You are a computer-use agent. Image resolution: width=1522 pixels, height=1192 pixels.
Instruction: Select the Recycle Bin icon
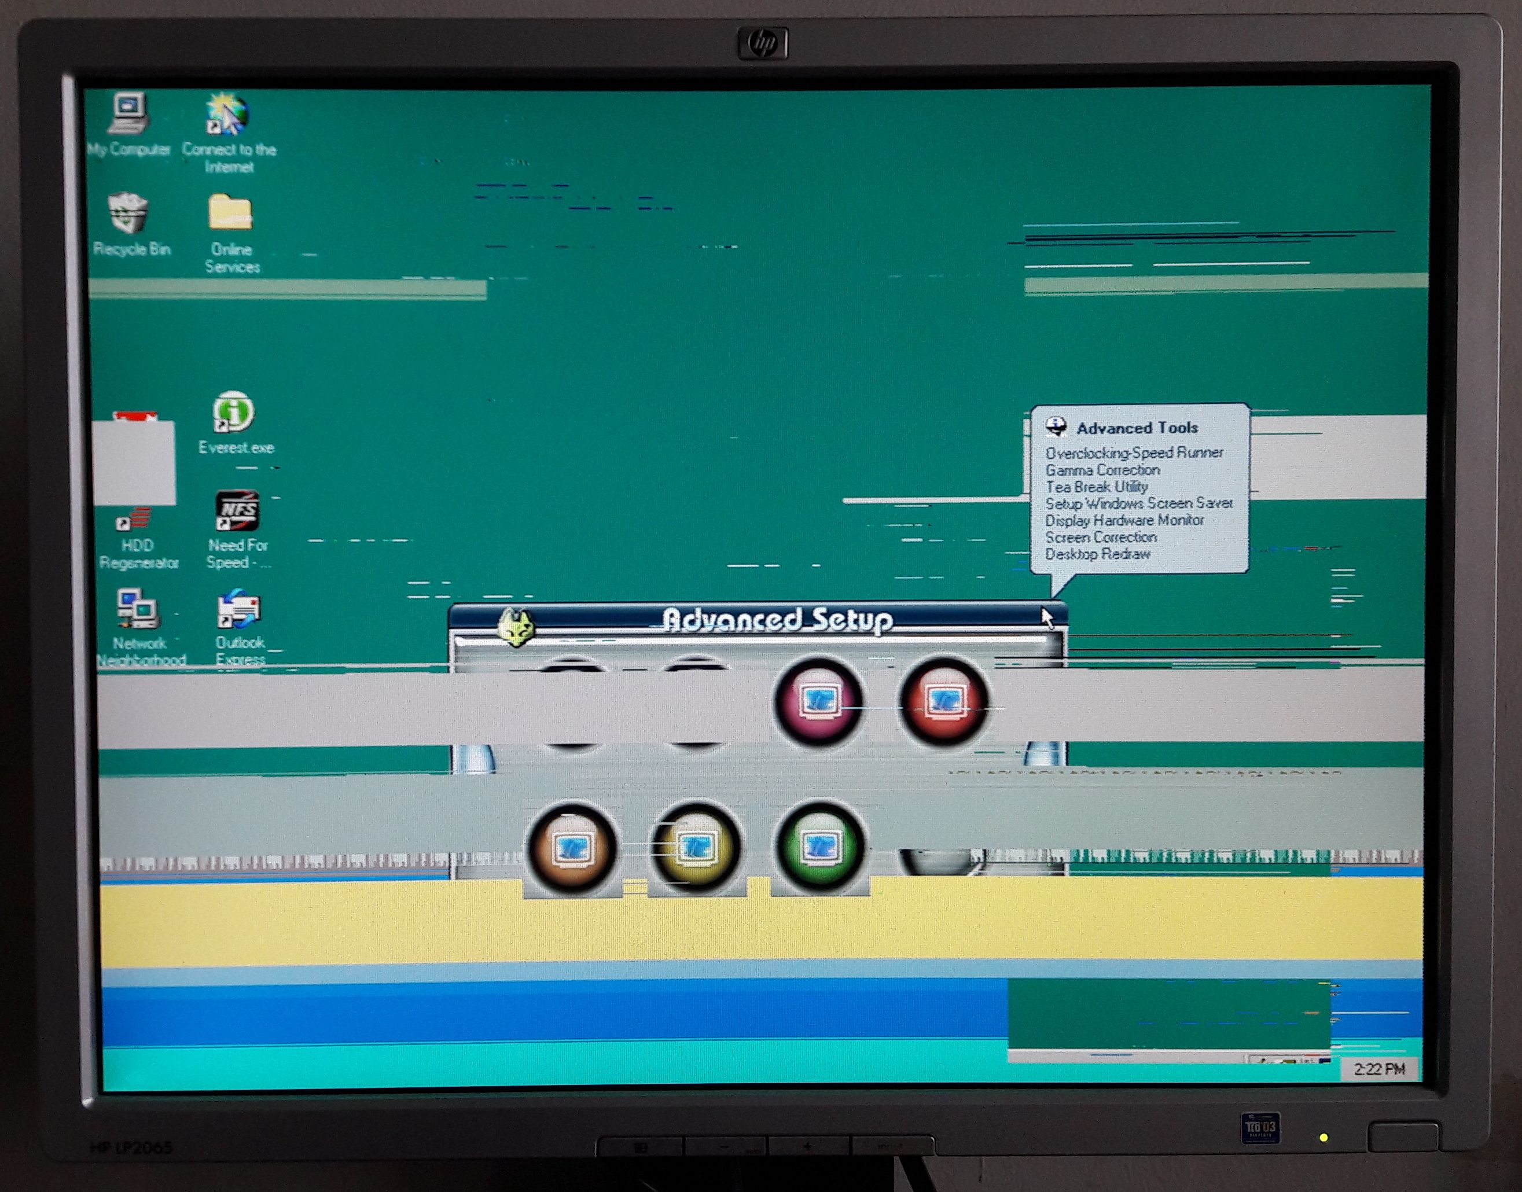click(129, 214)
